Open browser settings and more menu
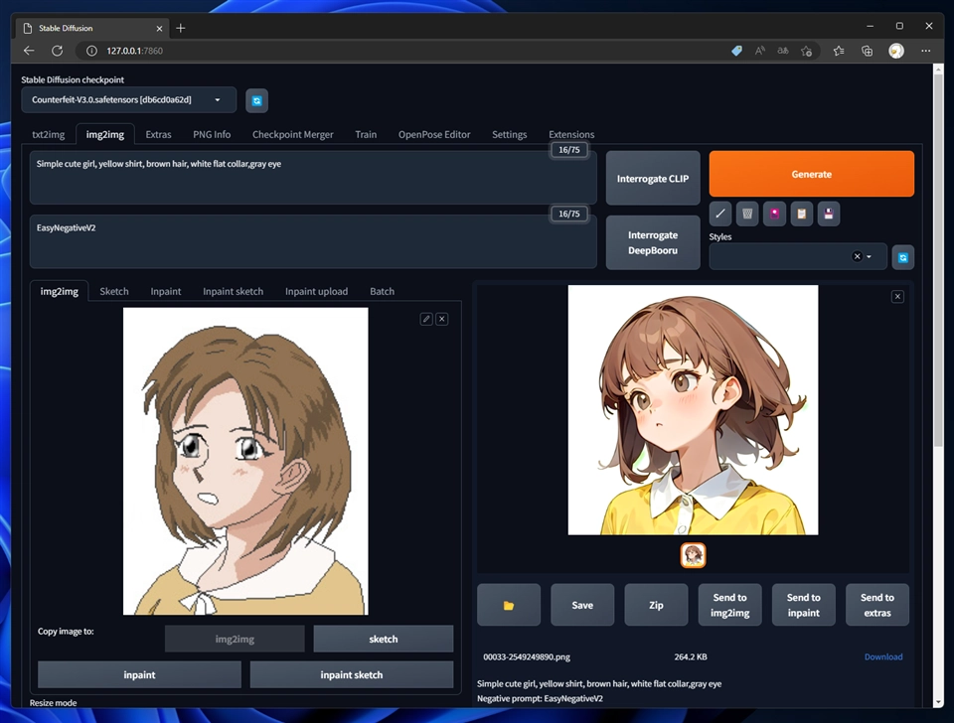Screen dimensions: 954x723 click(925, 51)
